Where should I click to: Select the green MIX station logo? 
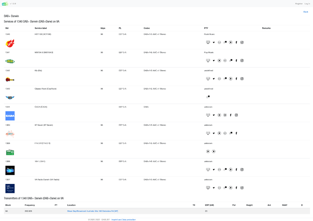click(10, 61)
